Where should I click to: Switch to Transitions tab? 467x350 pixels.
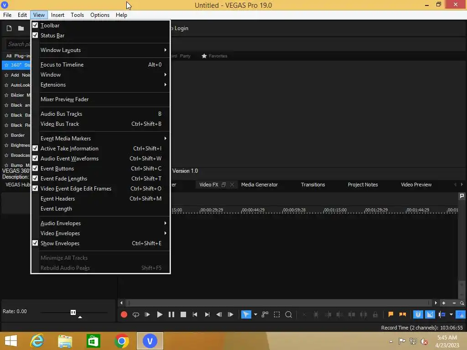click(x=313, y=185)
